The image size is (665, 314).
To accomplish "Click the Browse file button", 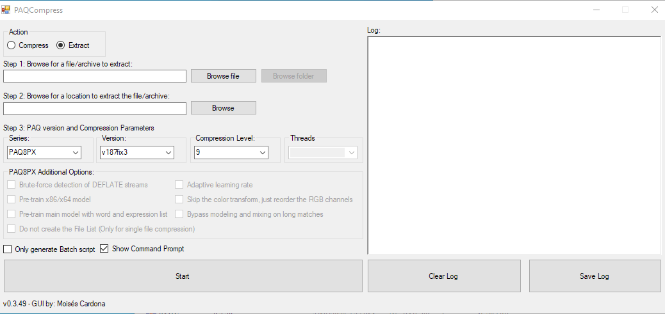I will 223,76.
